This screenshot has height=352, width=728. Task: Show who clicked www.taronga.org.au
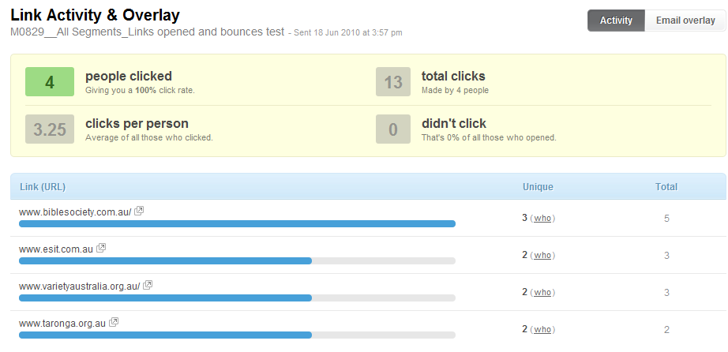click(542, 330)
